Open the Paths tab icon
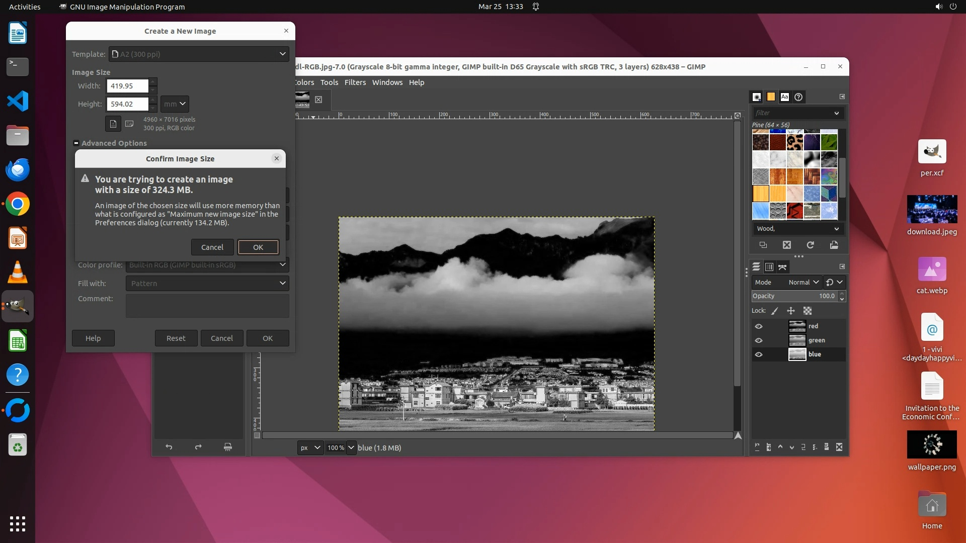Screen dimensions: 966x543 pos(782,267)
